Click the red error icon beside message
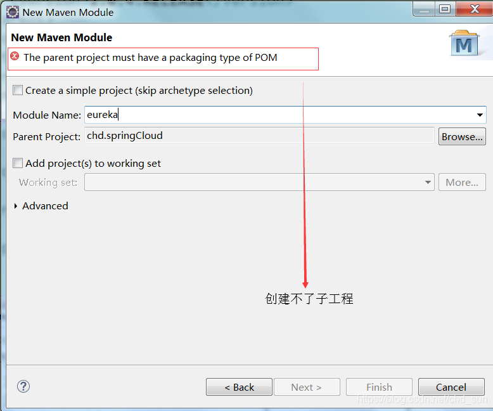 15,56
